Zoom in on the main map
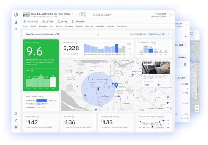This screenshot has height=145, width=208. [168, 103]
